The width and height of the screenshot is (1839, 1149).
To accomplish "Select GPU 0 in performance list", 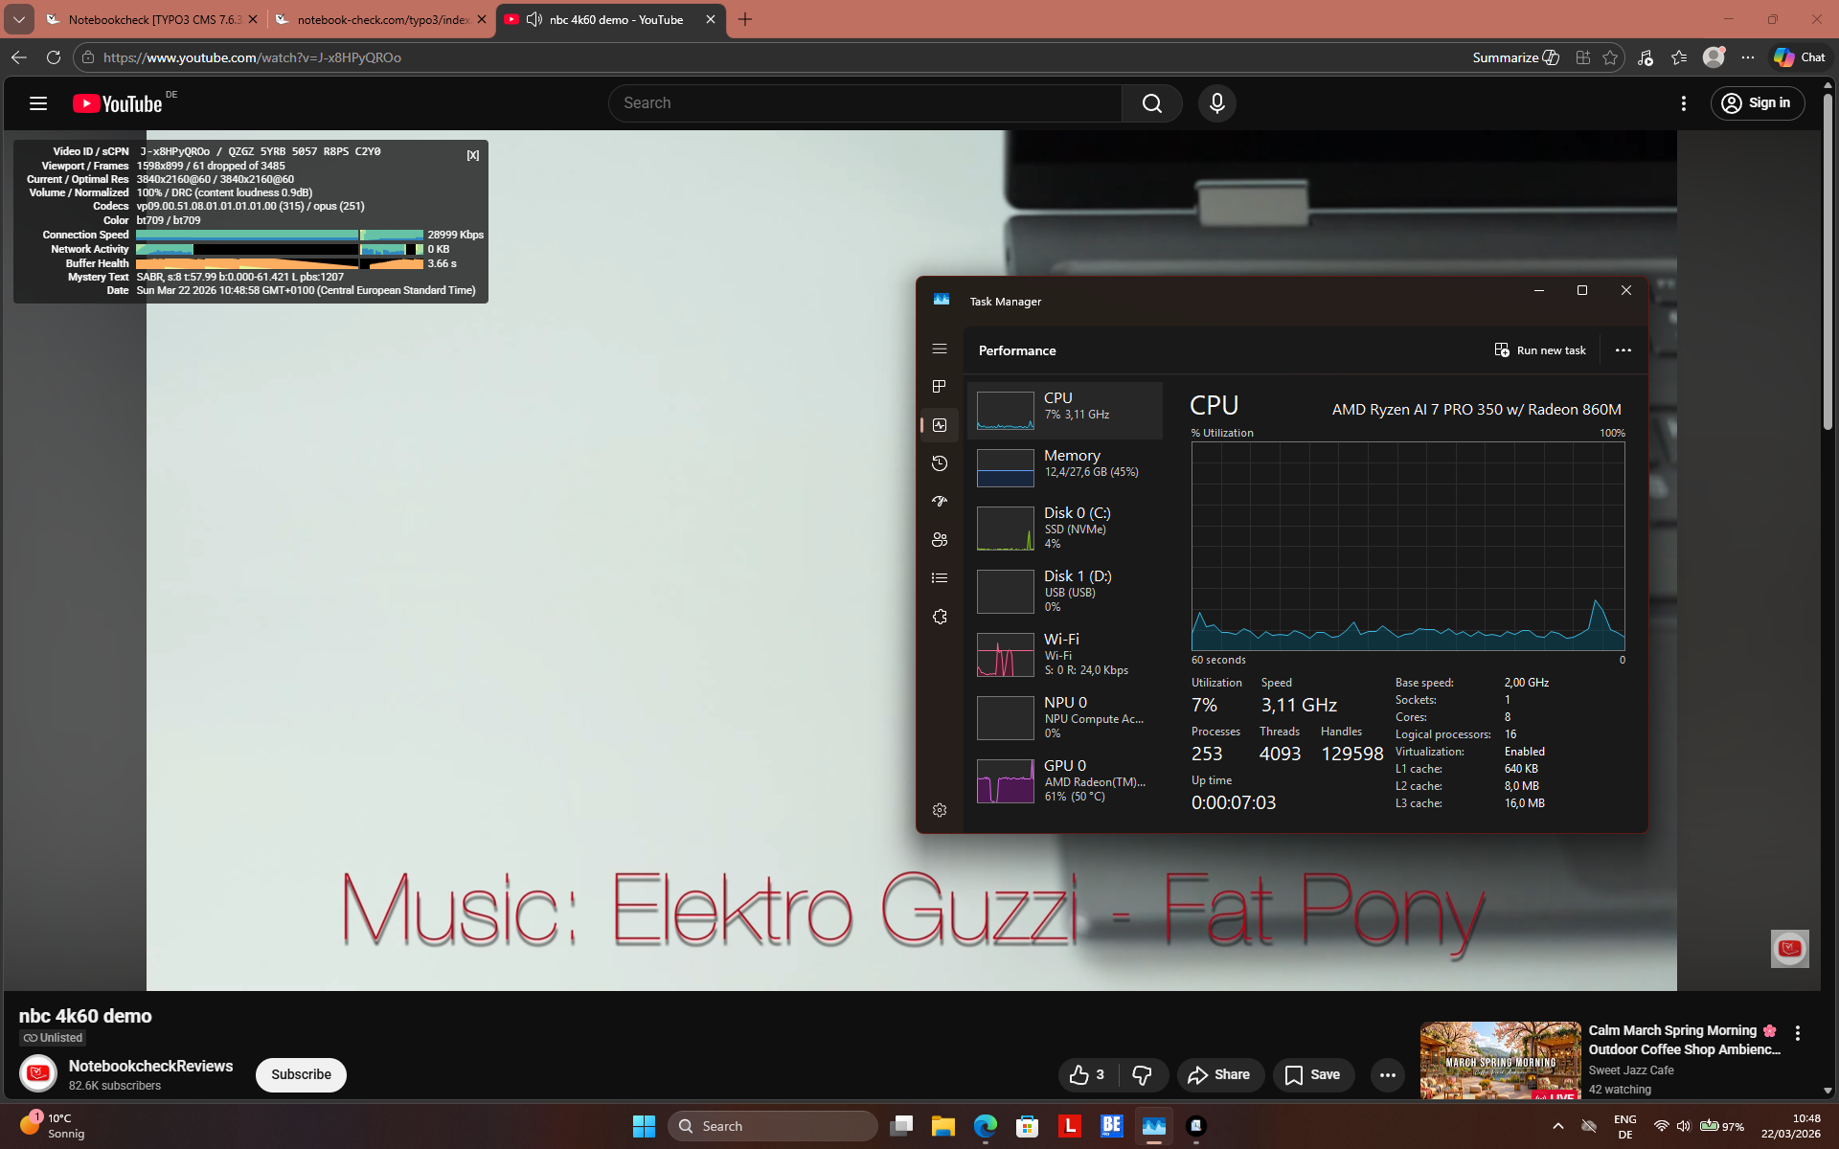I will tap(1065, 780).
